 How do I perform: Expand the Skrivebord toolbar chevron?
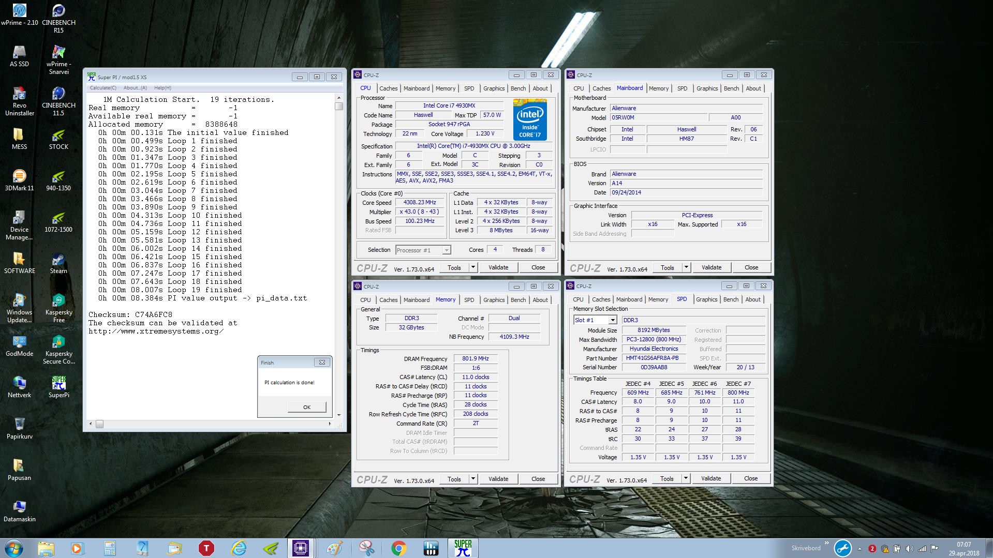coord(826,542)
